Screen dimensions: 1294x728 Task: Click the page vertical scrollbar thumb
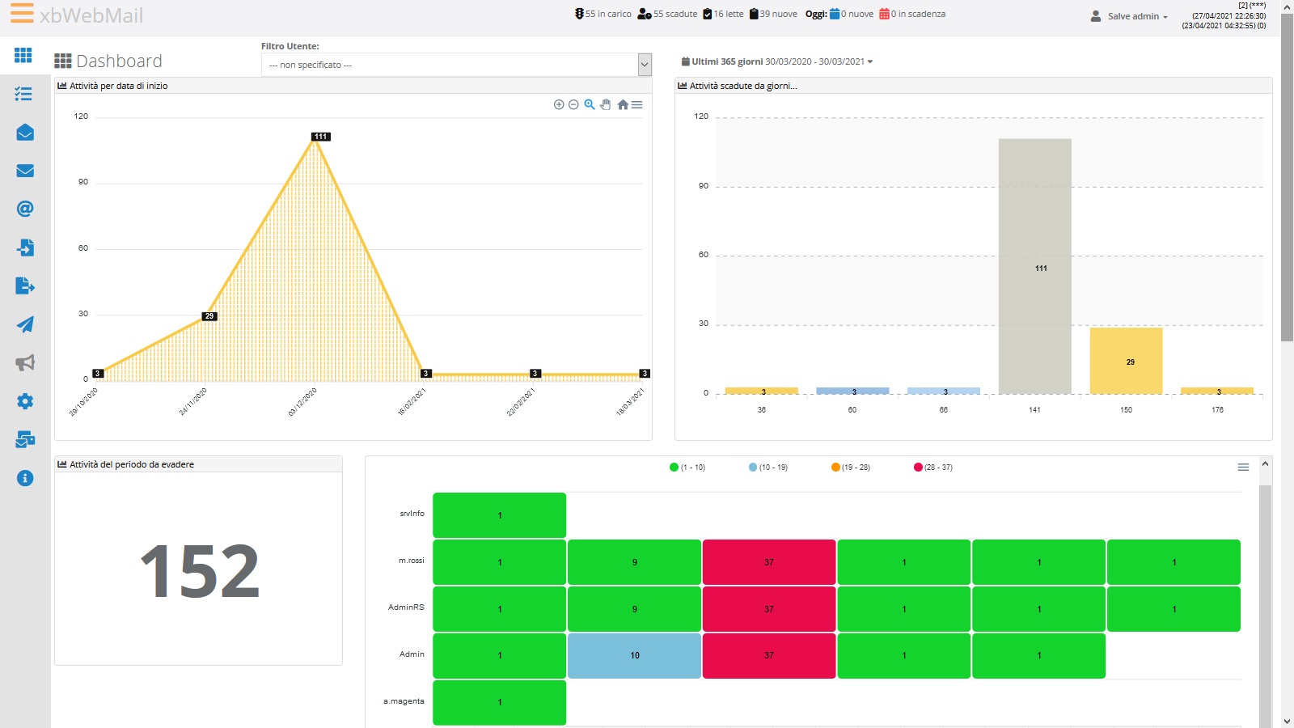point(1287,178)
